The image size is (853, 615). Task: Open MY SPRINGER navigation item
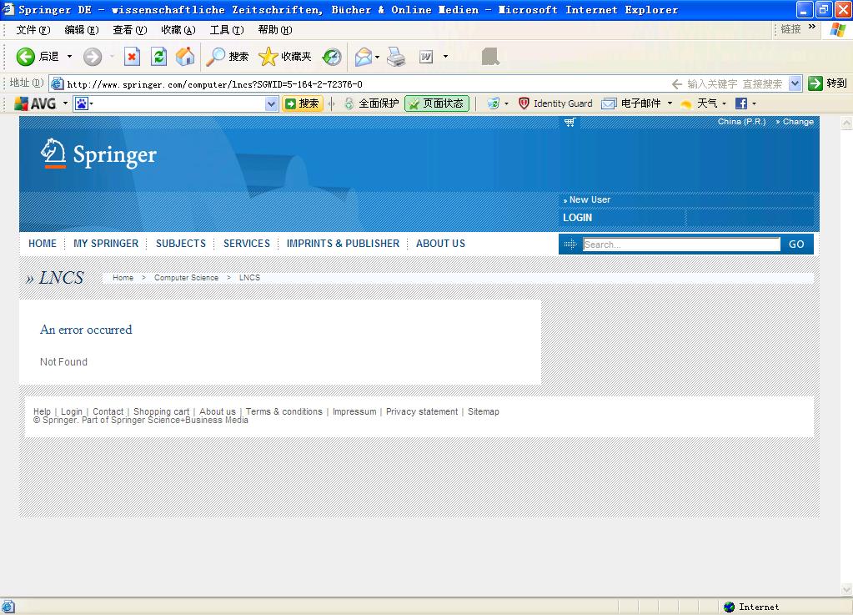tap(106, 244)
